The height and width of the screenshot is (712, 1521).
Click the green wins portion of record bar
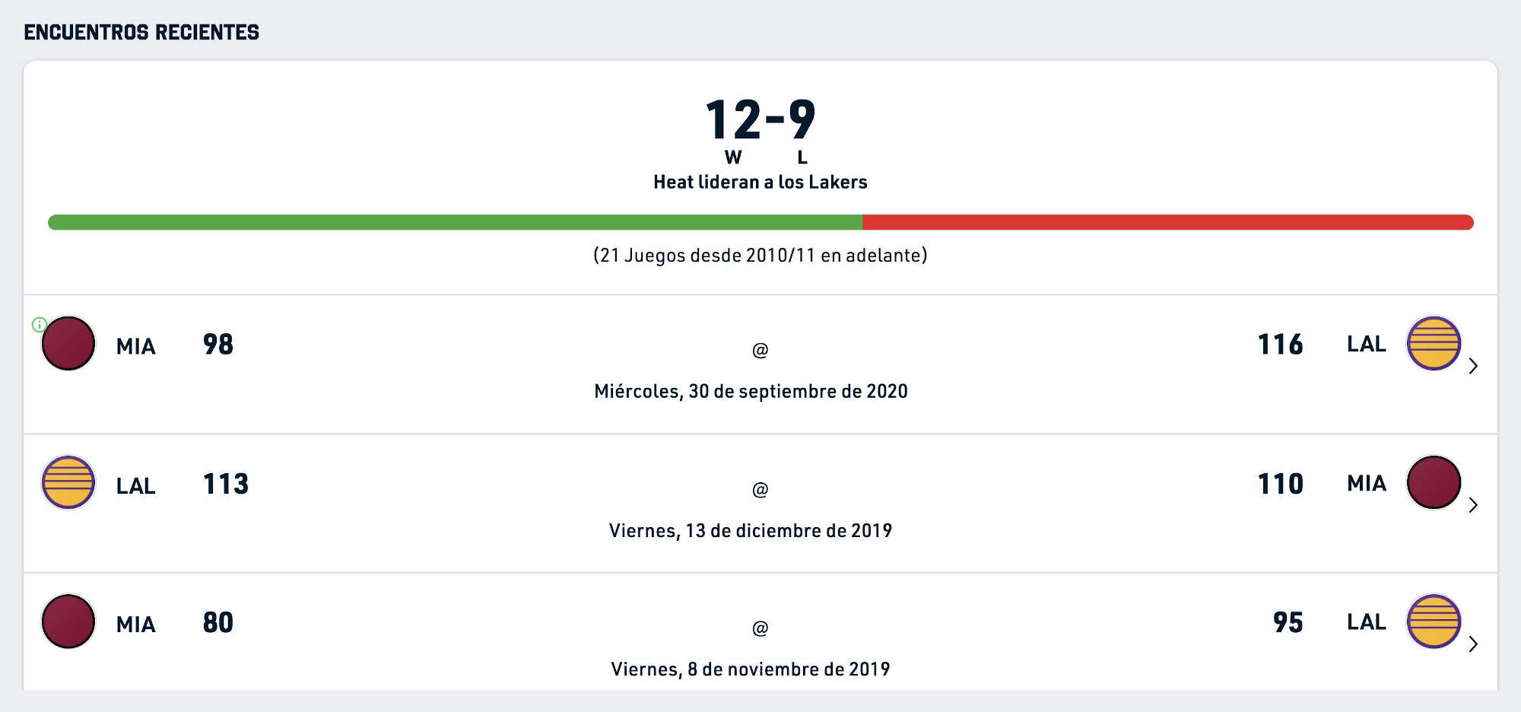pos(455,222)
